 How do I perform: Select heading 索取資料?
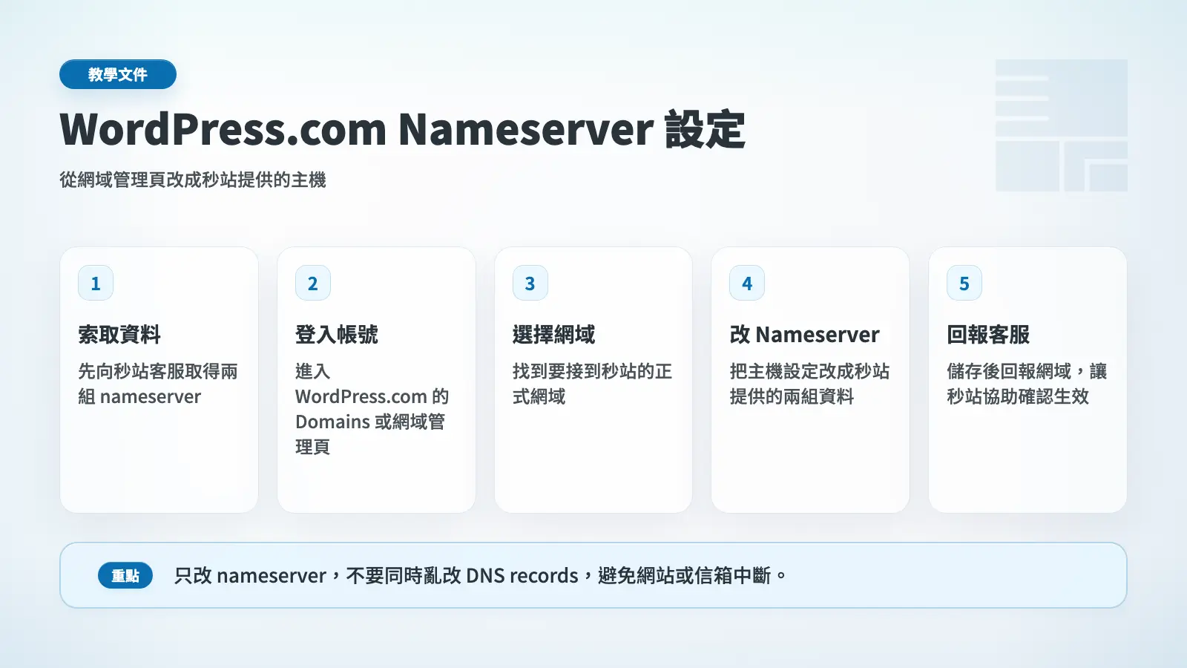119,335
